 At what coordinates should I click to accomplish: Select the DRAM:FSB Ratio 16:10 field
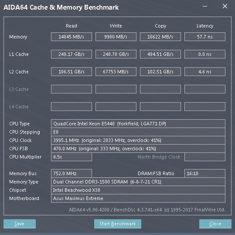(x=205, y=173)
